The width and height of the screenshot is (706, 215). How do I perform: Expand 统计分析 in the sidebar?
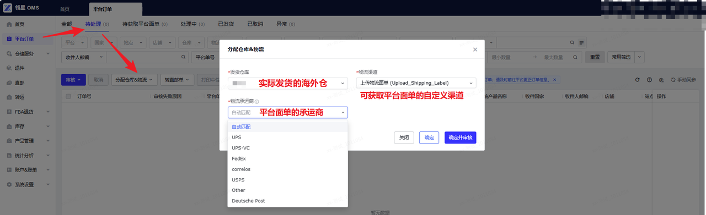click(x=49, y=155)
